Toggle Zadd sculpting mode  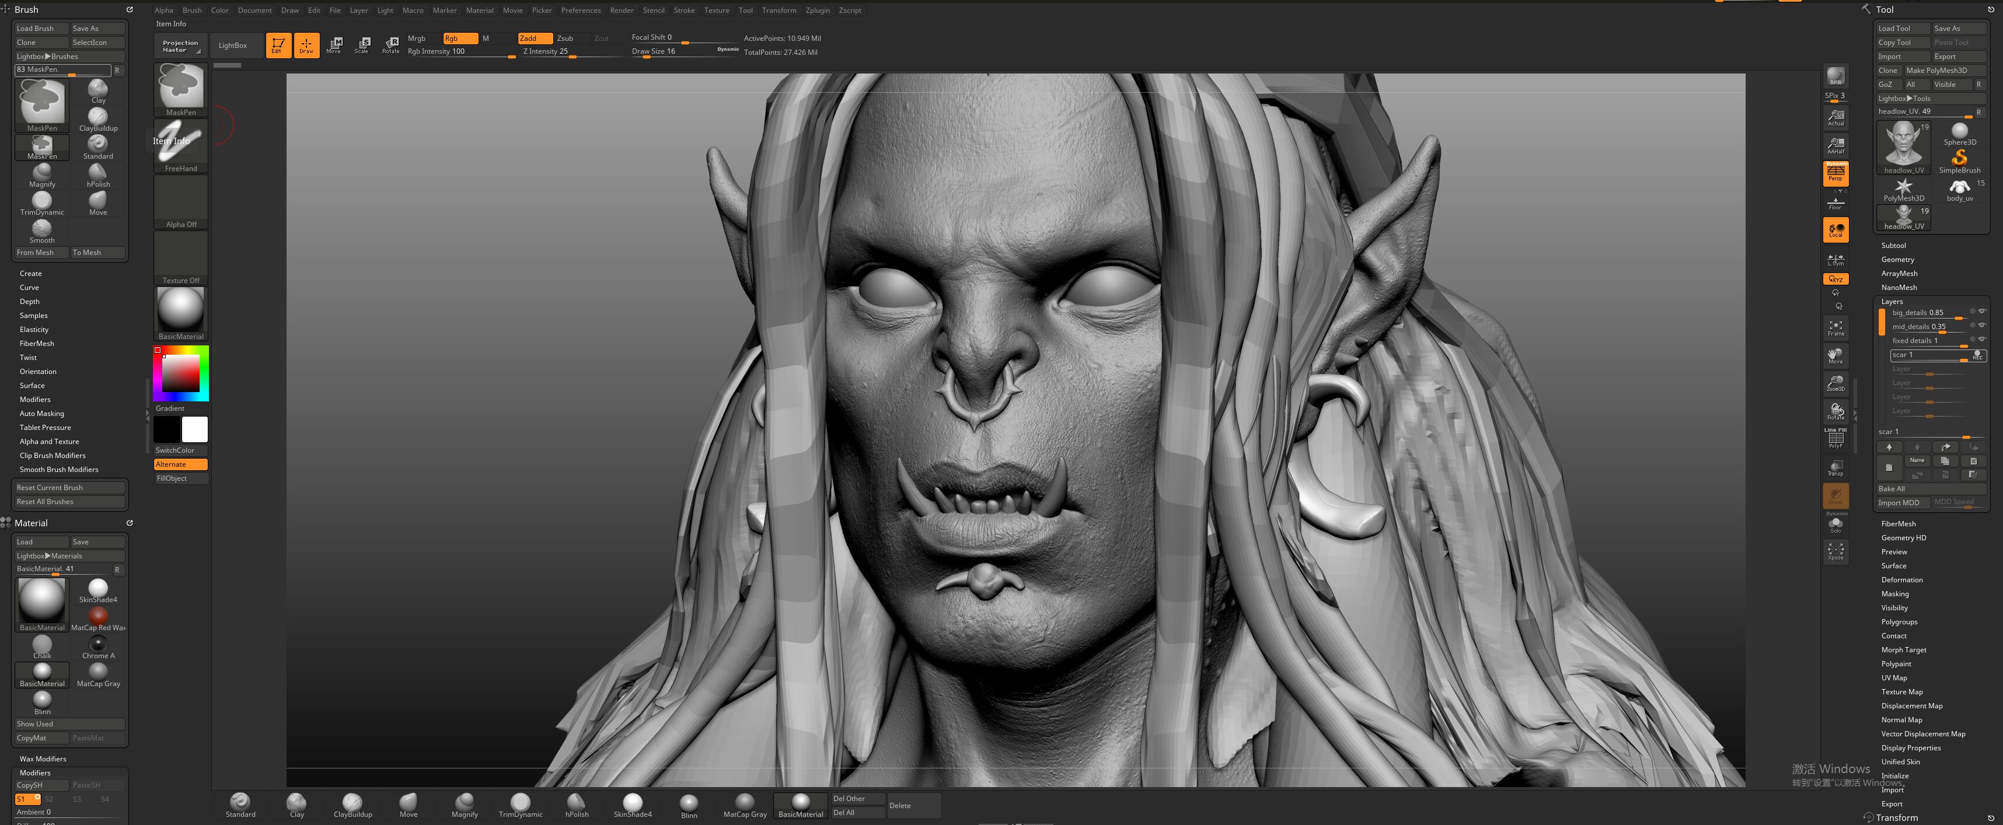point(535,38)
